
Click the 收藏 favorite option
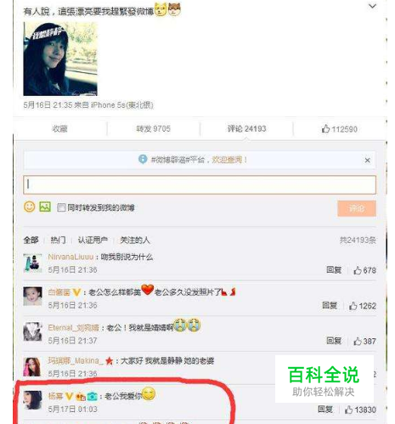click(x=59, y=129)
